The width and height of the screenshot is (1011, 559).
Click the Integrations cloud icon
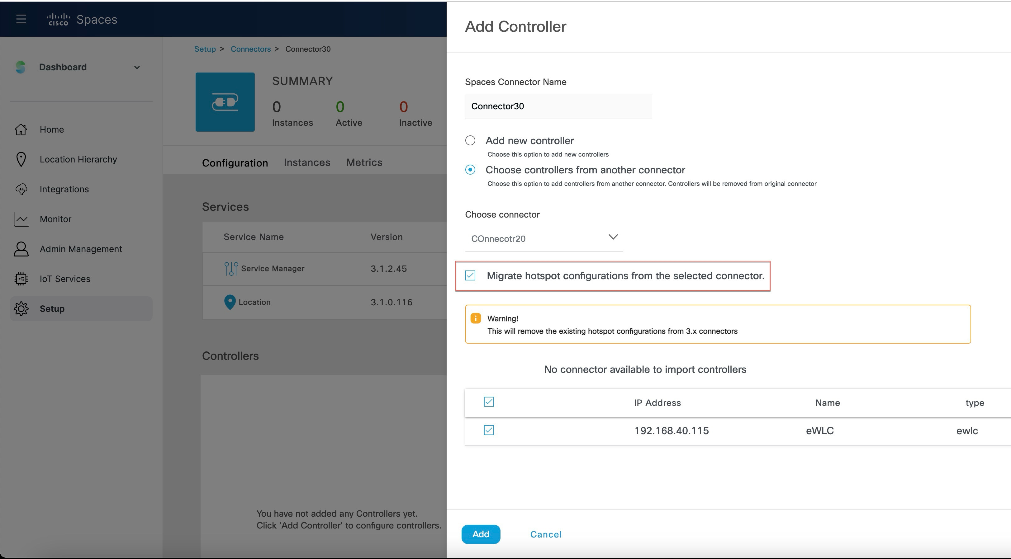coord(21,189)
